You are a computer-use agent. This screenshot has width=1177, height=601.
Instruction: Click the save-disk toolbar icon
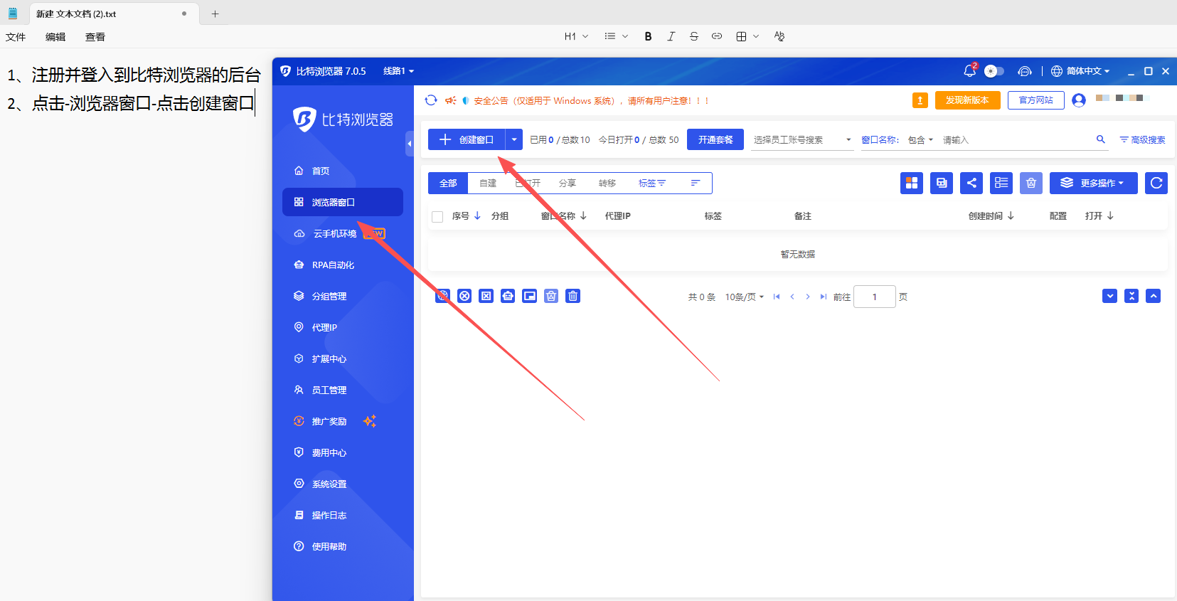942,183
